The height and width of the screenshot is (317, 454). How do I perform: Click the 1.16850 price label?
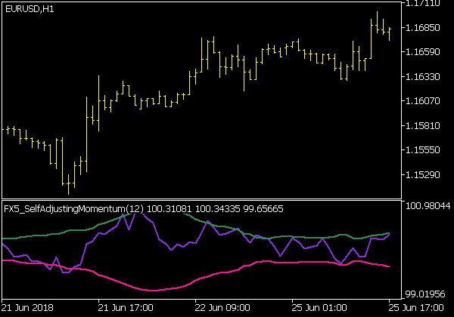(x=423, y=27)
